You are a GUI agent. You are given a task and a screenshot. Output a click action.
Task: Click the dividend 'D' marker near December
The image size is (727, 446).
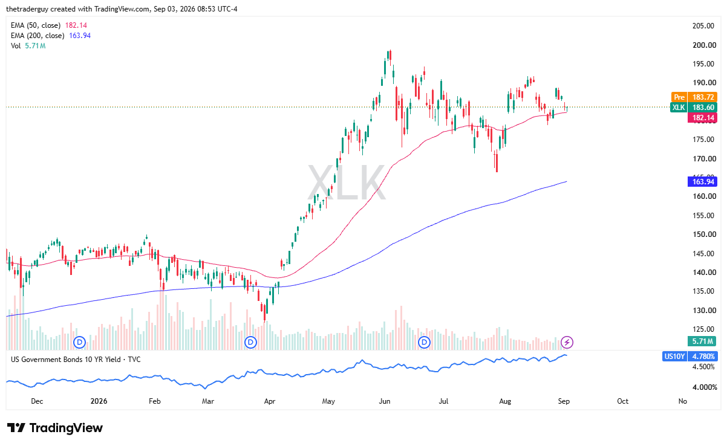pos(80,343)
